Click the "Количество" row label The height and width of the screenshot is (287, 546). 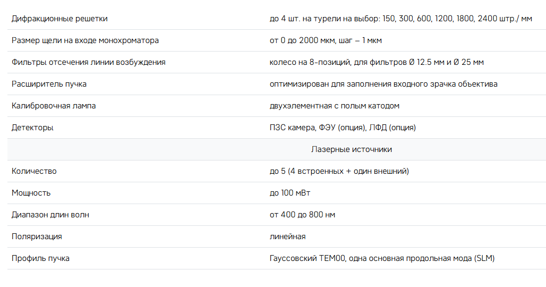pos(34,171)
